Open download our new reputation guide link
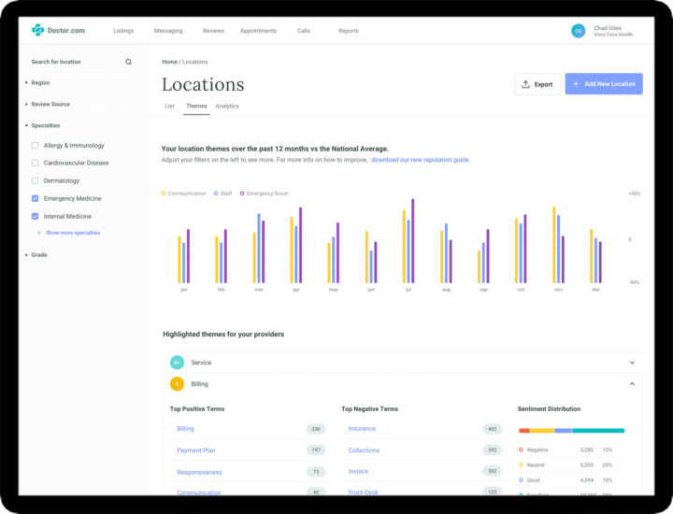 tap(420, 160)
